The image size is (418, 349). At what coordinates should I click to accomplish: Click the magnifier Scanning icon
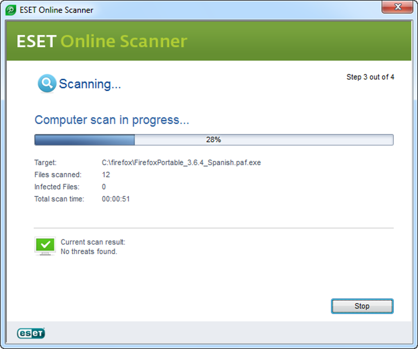pos(47,84)
